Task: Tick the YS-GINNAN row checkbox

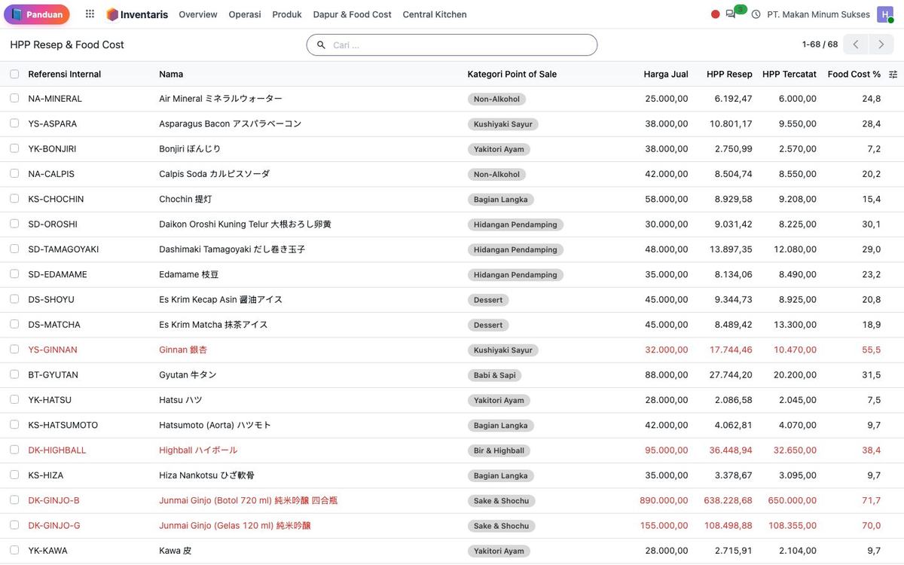Action: [14, 350]
